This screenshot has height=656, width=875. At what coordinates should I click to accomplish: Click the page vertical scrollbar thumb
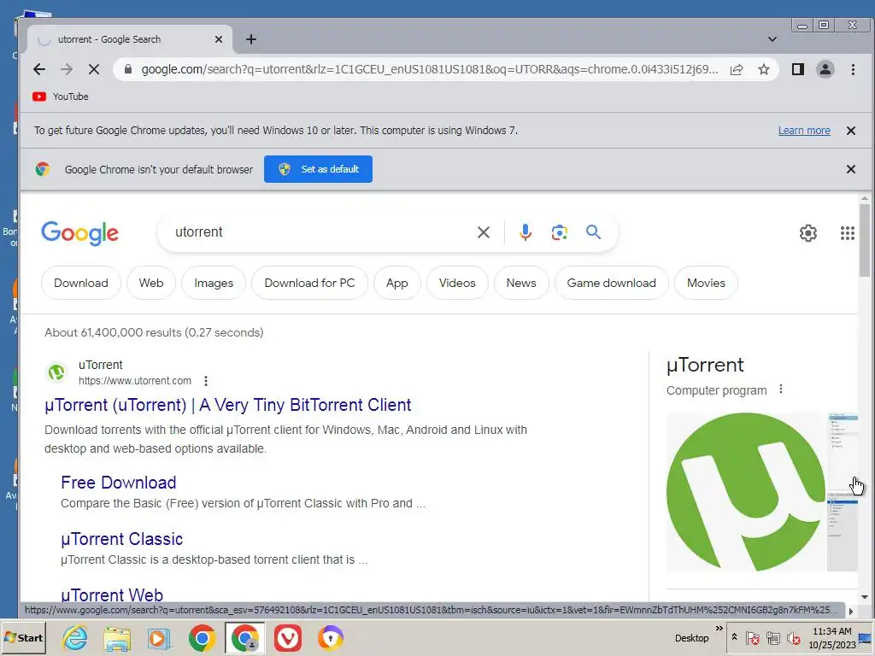click(865, 240)
